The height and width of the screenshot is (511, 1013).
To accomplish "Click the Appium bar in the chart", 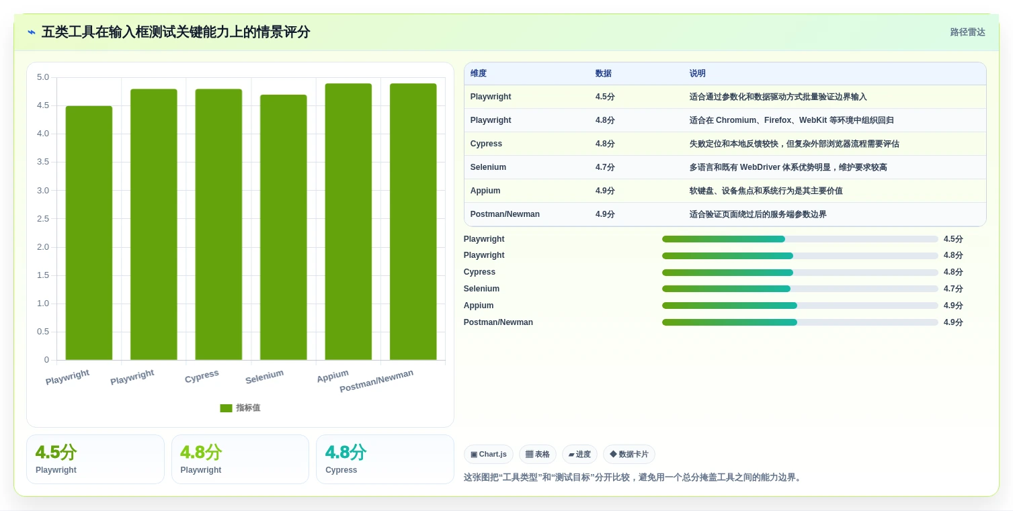I will click(348, 222).
